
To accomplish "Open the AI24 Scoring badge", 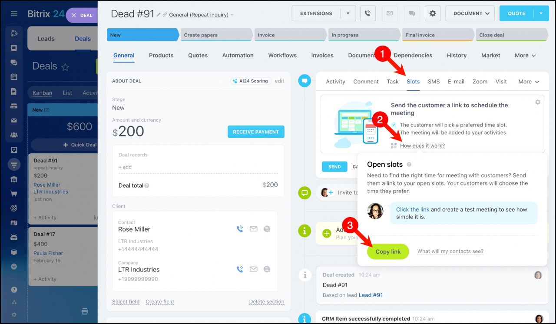I will (x=251, y=81).
